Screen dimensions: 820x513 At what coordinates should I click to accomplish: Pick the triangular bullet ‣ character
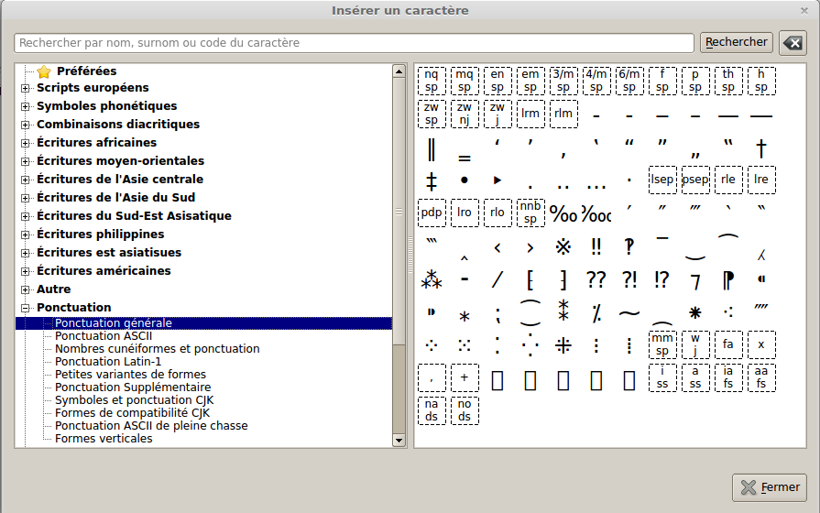[497, 180]
